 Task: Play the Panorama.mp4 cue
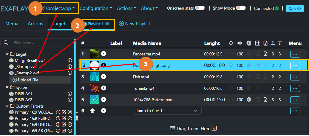click(x=104, y=54)
